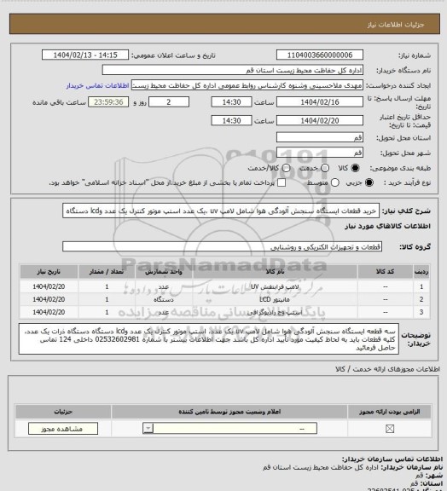Select the متوسط purchase type radio

click(x=335, y=182)
